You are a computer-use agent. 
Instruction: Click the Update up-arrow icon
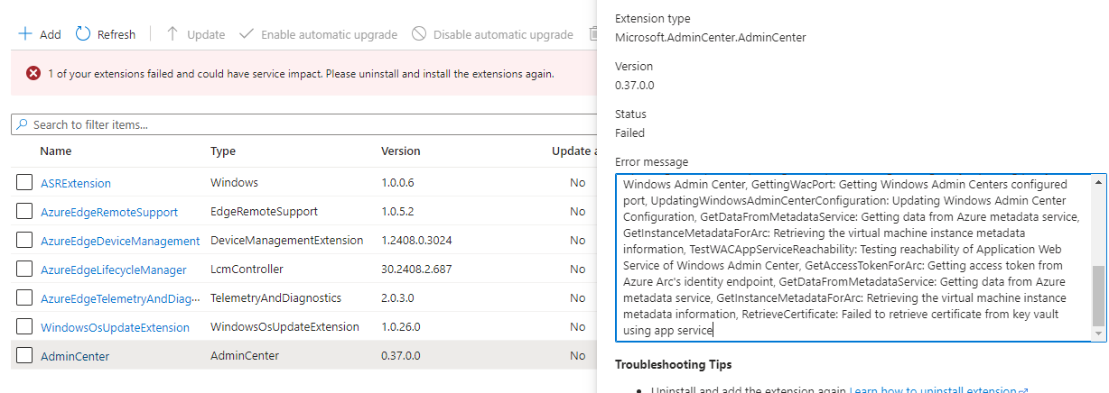(172, 34)
